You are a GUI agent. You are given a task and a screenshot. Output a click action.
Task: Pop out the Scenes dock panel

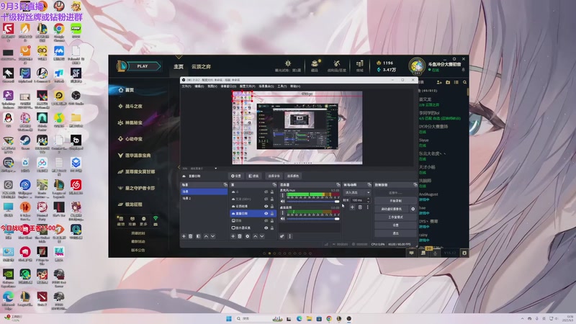[x=225, y=185]
